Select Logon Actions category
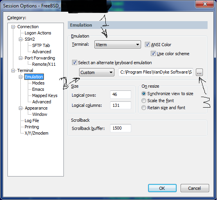This screenshot has height=200, width=217. (x=38, y=33)
